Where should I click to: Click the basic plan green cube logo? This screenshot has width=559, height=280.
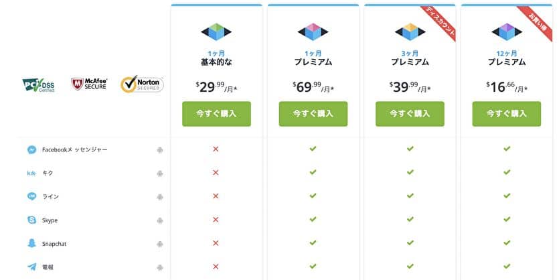216,31
